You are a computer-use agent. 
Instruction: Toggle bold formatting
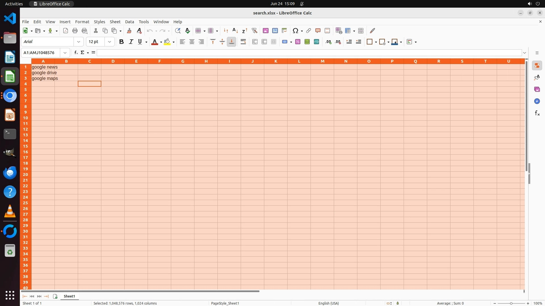121,42
